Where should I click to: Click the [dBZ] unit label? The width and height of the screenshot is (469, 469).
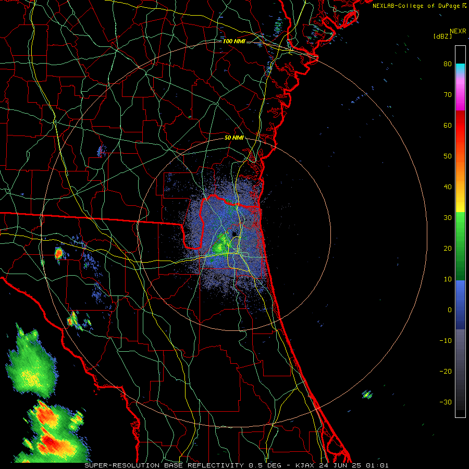pyautogui.click(x=442, y=36)
